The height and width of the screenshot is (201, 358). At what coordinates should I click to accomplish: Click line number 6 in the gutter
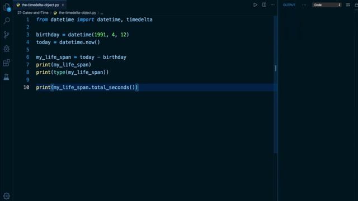tap(27, 57)
